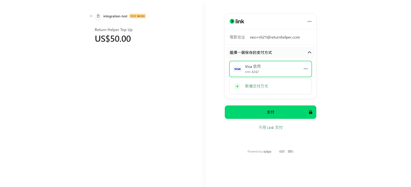Screen dimensions: 411x187
Task: Click the back arrow beside integration-test
Action: pyautogui.click(x=91, y=16)
